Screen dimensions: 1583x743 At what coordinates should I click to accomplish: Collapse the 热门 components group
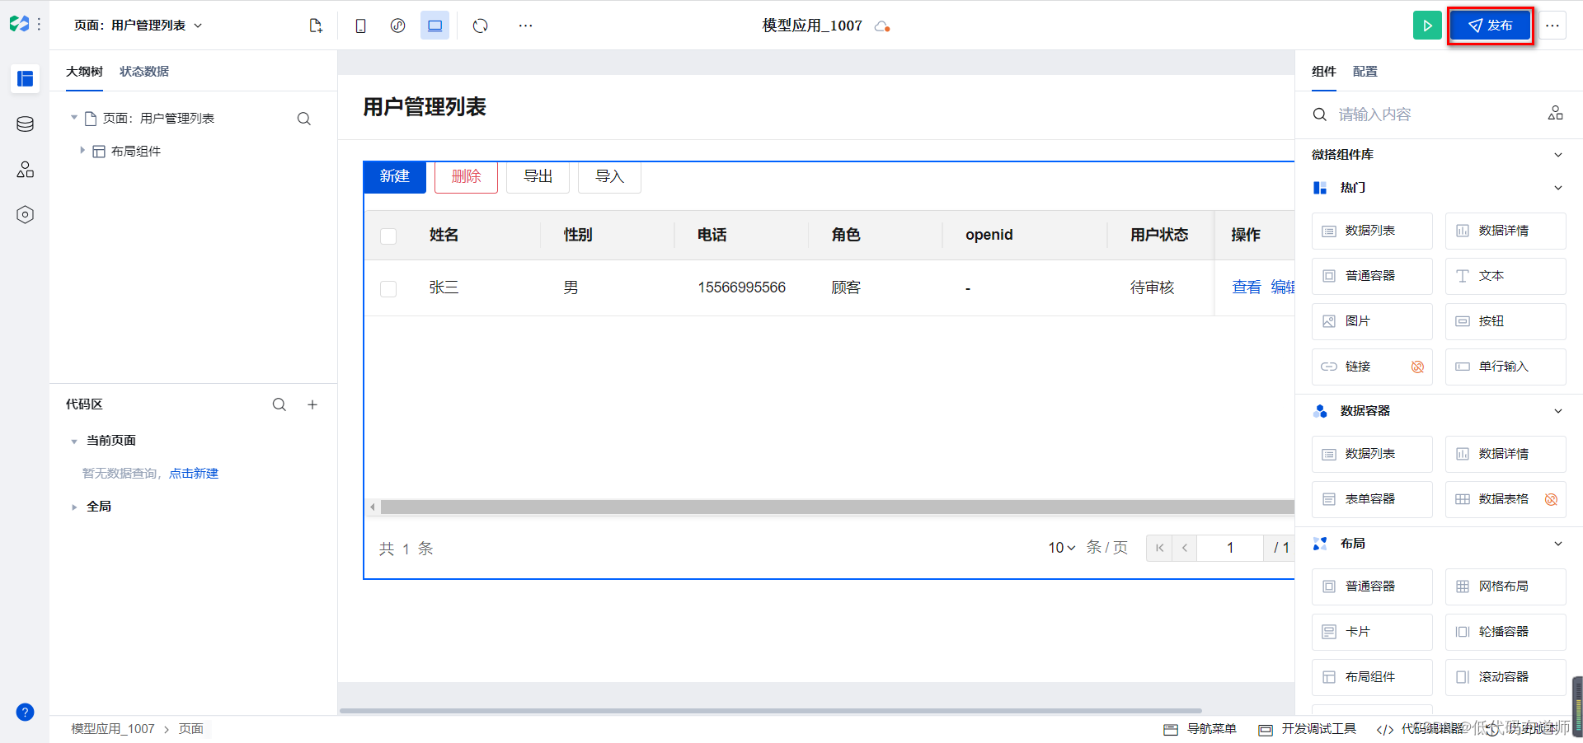[x=1558, y=188]
